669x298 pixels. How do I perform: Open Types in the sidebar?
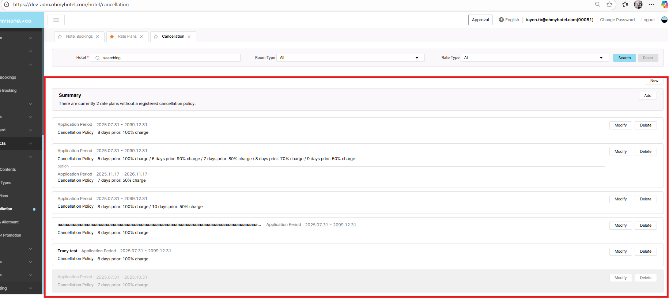6,183
